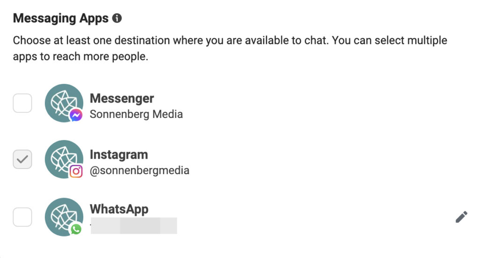
Task: Click the profile avatar in the WhatsApp row
Action: 62,215
